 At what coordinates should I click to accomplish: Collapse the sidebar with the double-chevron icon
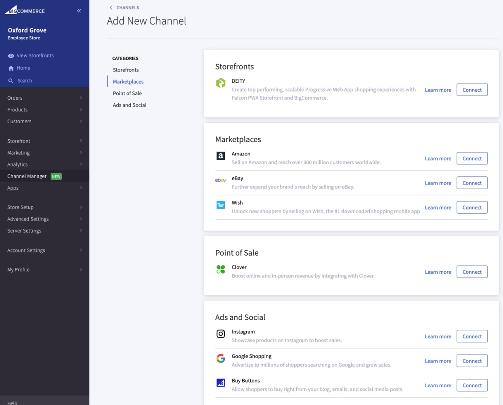click(79, 10)
